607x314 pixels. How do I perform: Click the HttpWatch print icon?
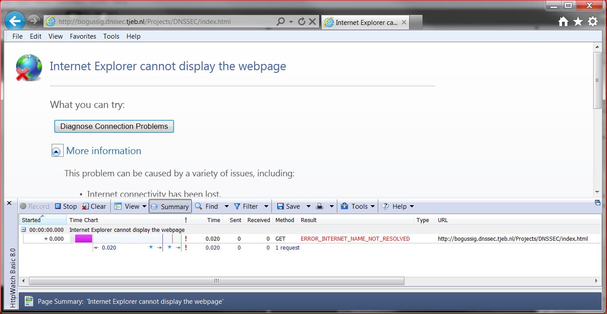tap(320, 207)
